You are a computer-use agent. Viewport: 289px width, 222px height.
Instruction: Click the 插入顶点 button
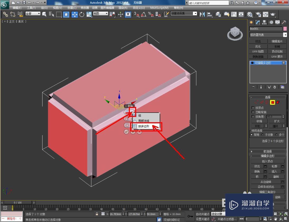click(x=267, y=161)
